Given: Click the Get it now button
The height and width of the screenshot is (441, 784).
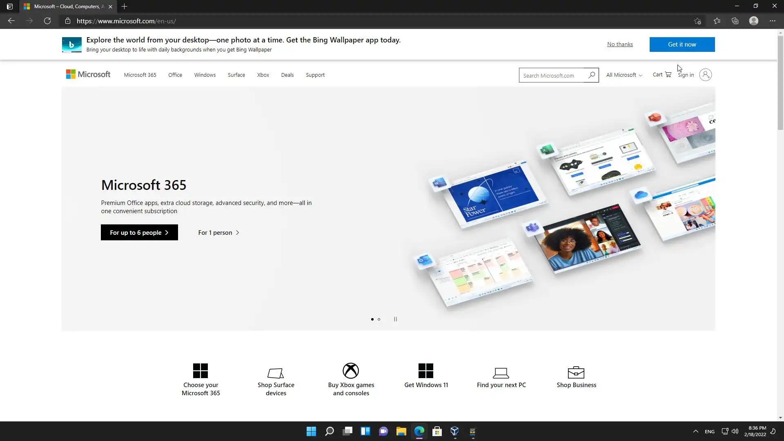Looking at the screenshot, I should click(x=682, y=45).
